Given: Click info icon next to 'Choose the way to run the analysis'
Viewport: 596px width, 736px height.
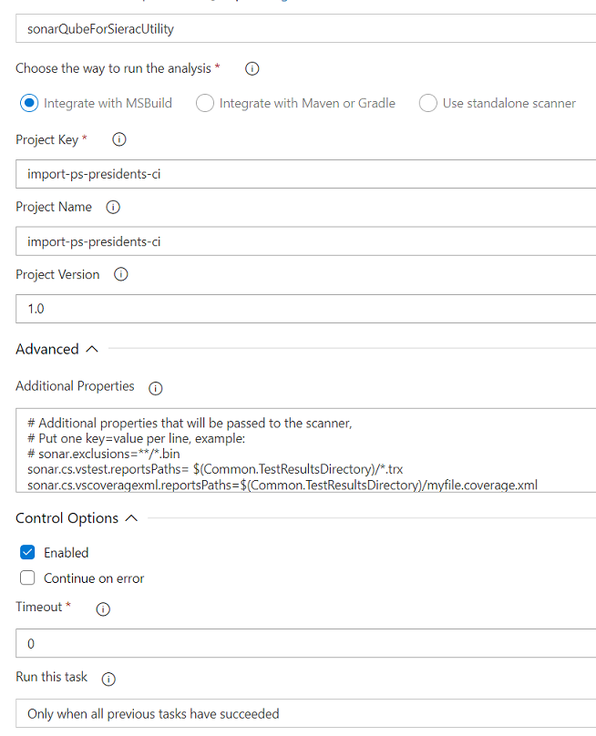Looking at the screenshot, I should point(252,69).
